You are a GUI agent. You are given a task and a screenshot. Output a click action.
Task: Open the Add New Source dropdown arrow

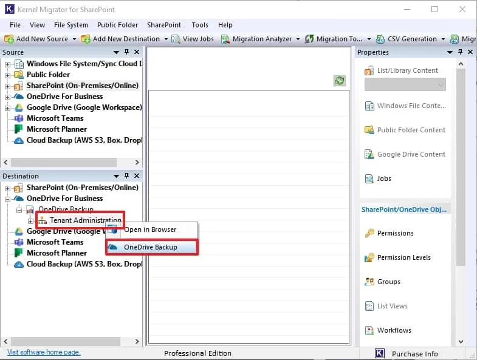click(x=74, y=39)
